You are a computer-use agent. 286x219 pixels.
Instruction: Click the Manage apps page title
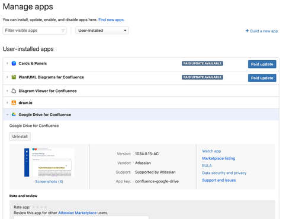click(28, 6)
